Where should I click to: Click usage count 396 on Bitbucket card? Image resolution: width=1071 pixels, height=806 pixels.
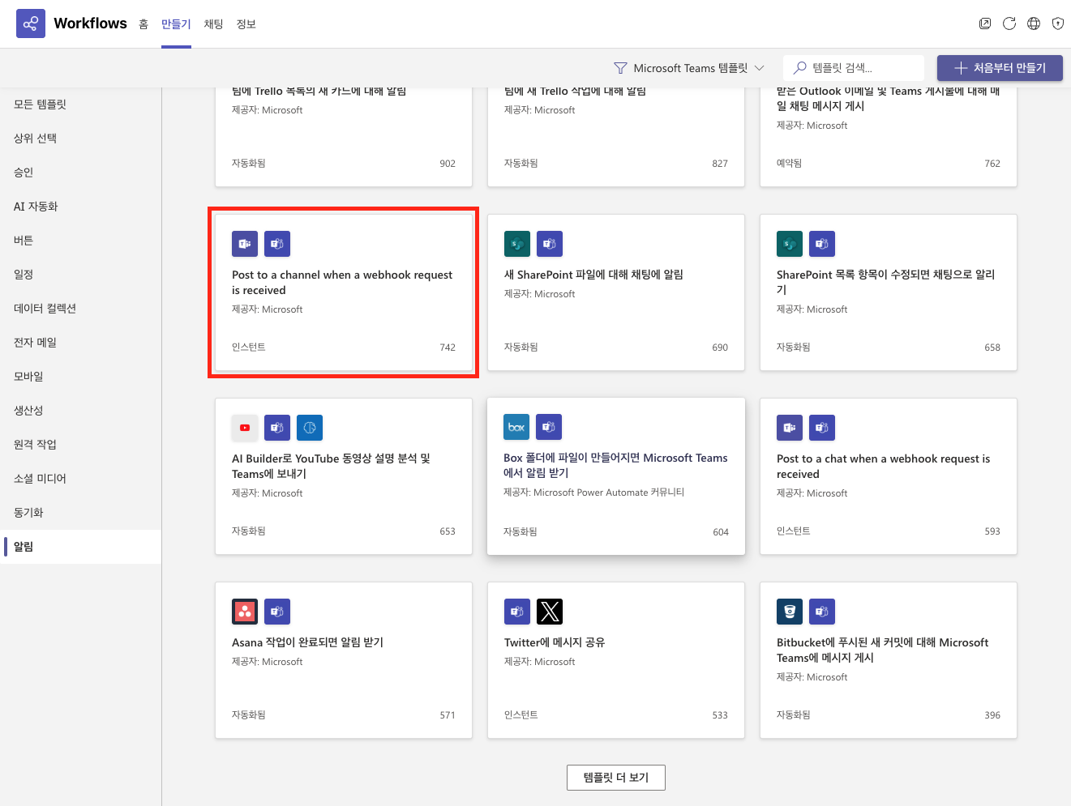tap(992, 715)
